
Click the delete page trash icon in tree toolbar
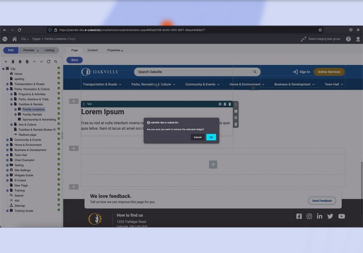point(13,62)
